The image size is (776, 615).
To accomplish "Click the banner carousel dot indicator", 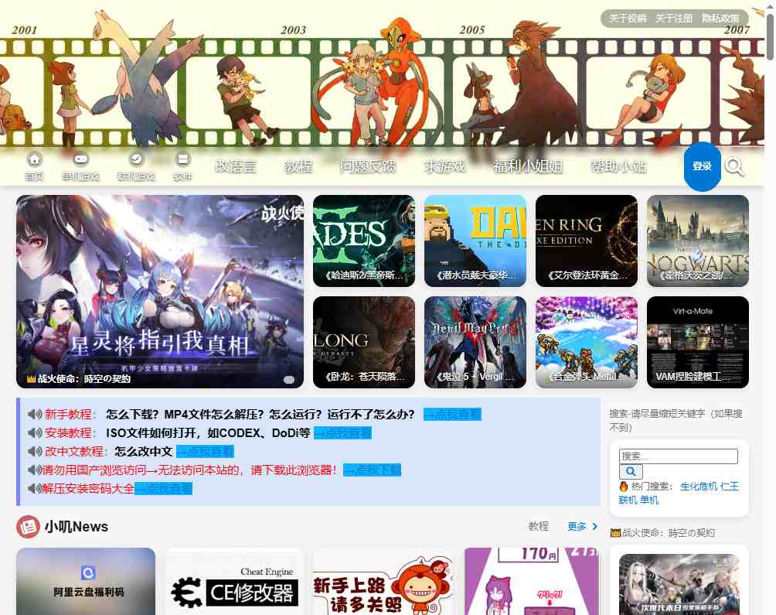I will (289, 380).
